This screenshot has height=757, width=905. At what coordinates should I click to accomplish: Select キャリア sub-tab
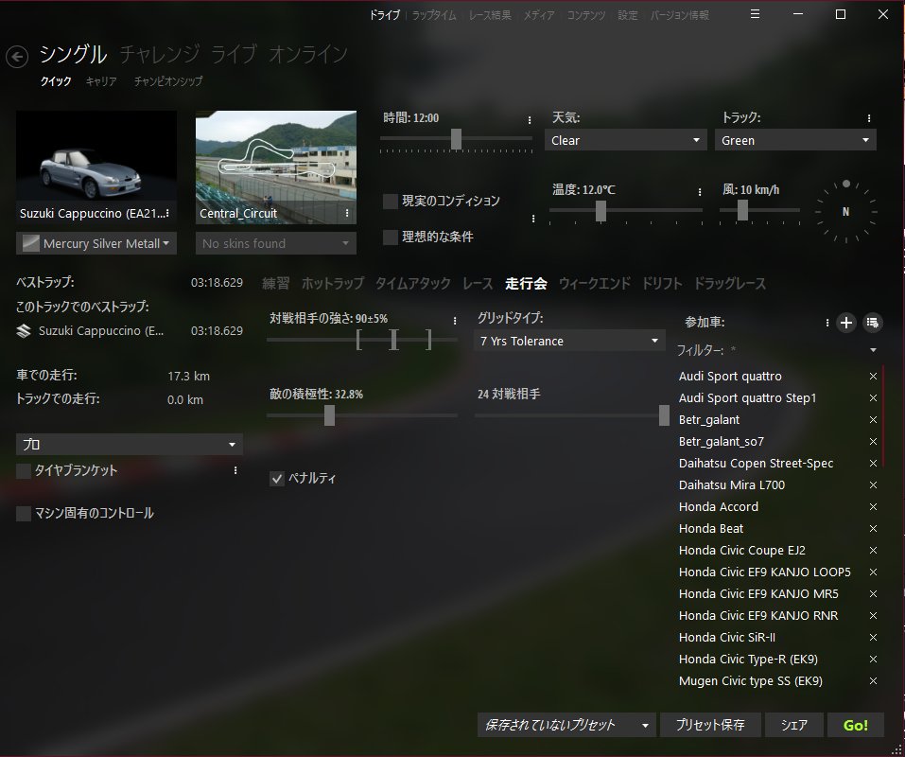pyautogui.click(x=101, y=81)
